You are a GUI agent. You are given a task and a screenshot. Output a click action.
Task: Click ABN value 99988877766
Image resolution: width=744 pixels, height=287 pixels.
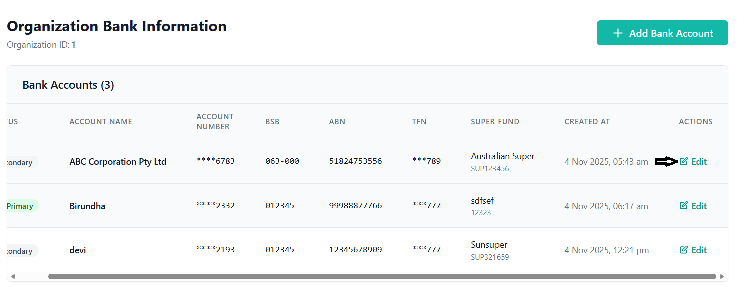click(x=355, y=206)
